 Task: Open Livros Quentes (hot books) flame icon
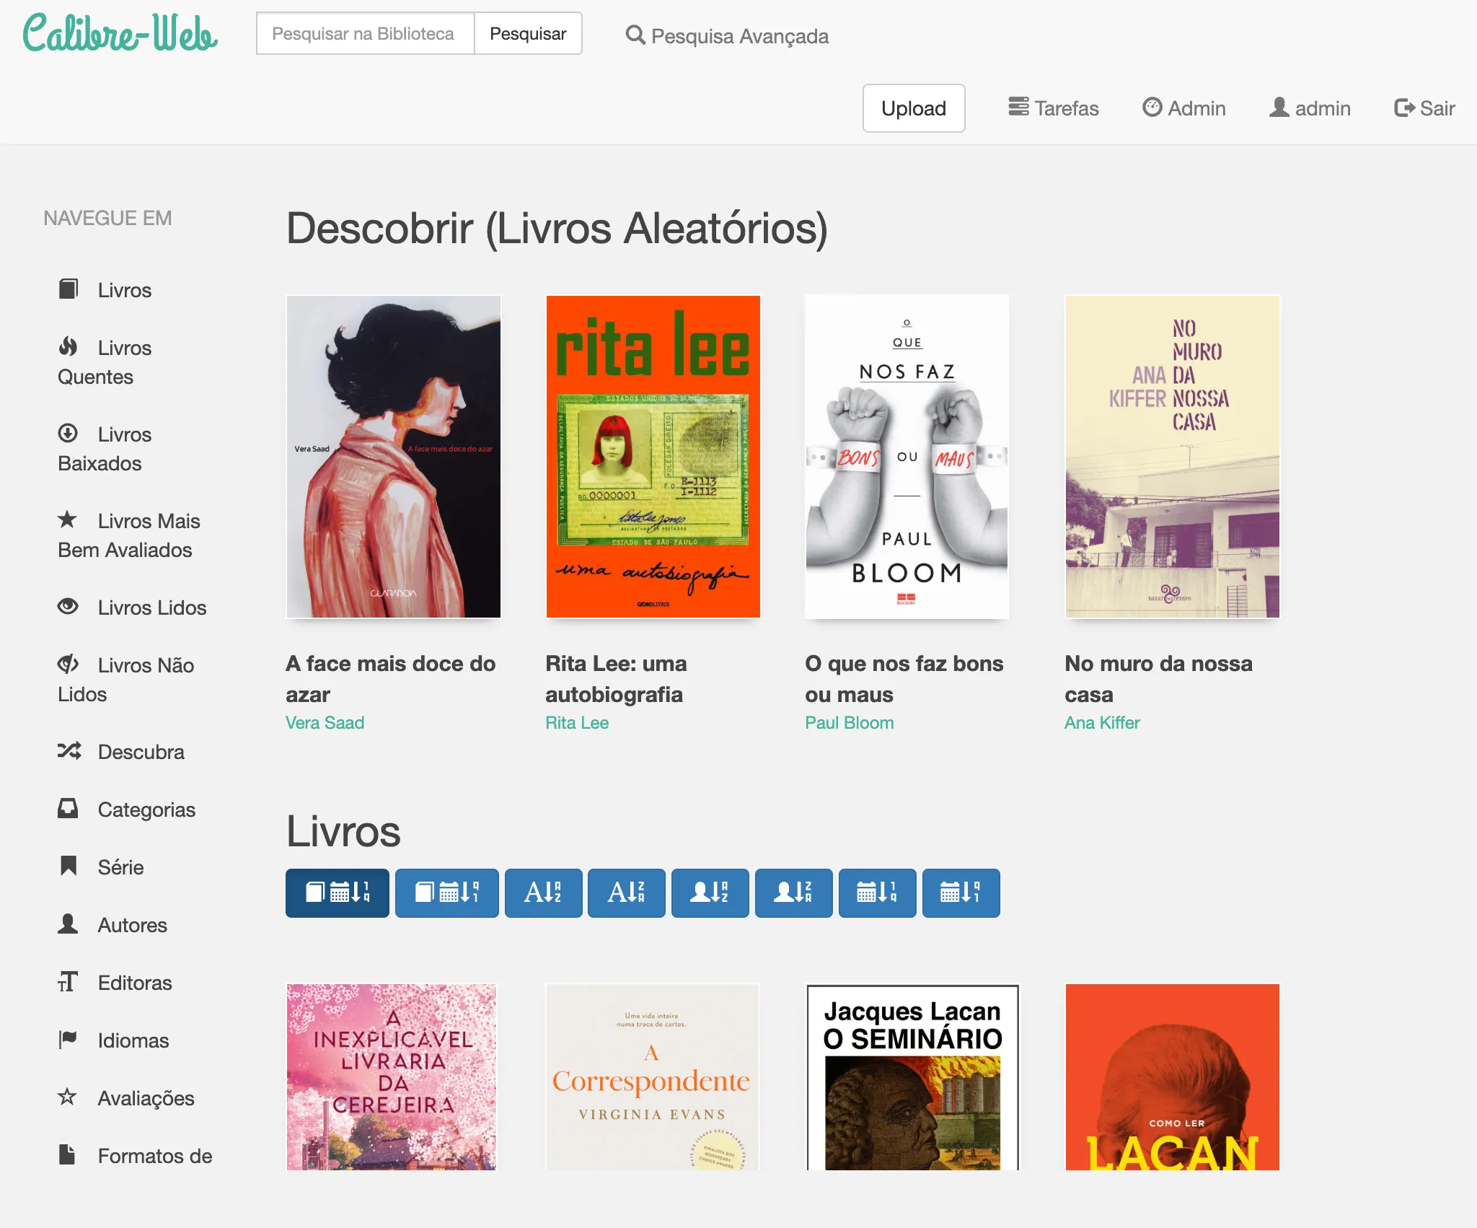coord(68,346)
